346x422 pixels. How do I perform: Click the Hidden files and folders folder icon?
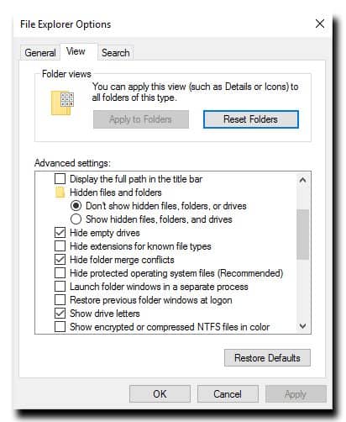(x=60, y=193)
